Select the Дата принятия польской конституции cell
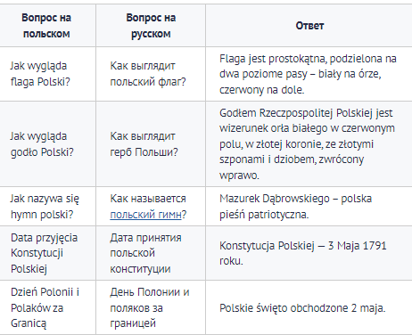Viewport: 412px width, 335px height. pyautogui.click(x=151, y=253)
